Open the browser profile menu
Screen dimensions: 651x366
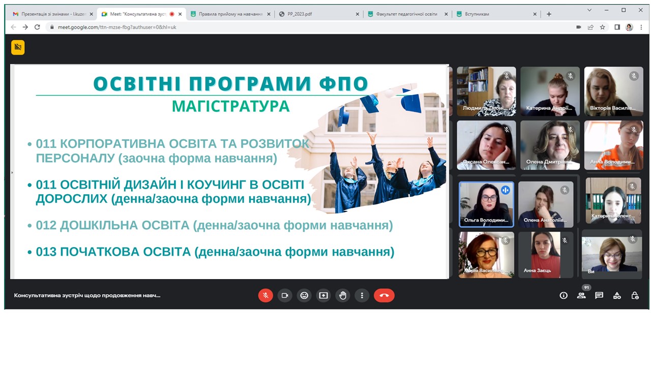pyautogui.click(x=628, y=27)
